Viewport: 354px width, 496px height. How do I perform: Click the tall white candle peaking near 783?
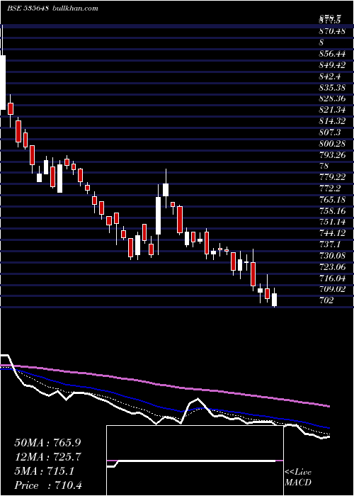click(x=166, y=189)
